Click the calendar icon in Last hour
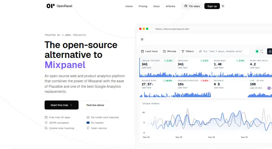Viewport: 272px width, 149px height. click(x=142, y=51)
